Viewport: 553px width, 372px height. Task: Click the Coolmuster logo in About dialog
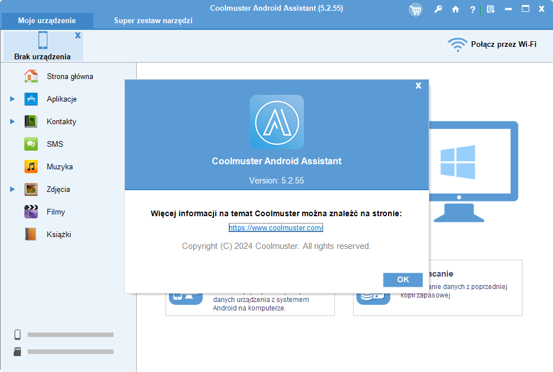click(x=277, y=122)
